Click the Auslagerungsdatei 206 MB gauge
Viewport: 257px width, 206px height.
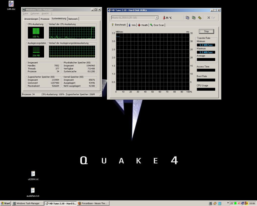tap(36, 52)
